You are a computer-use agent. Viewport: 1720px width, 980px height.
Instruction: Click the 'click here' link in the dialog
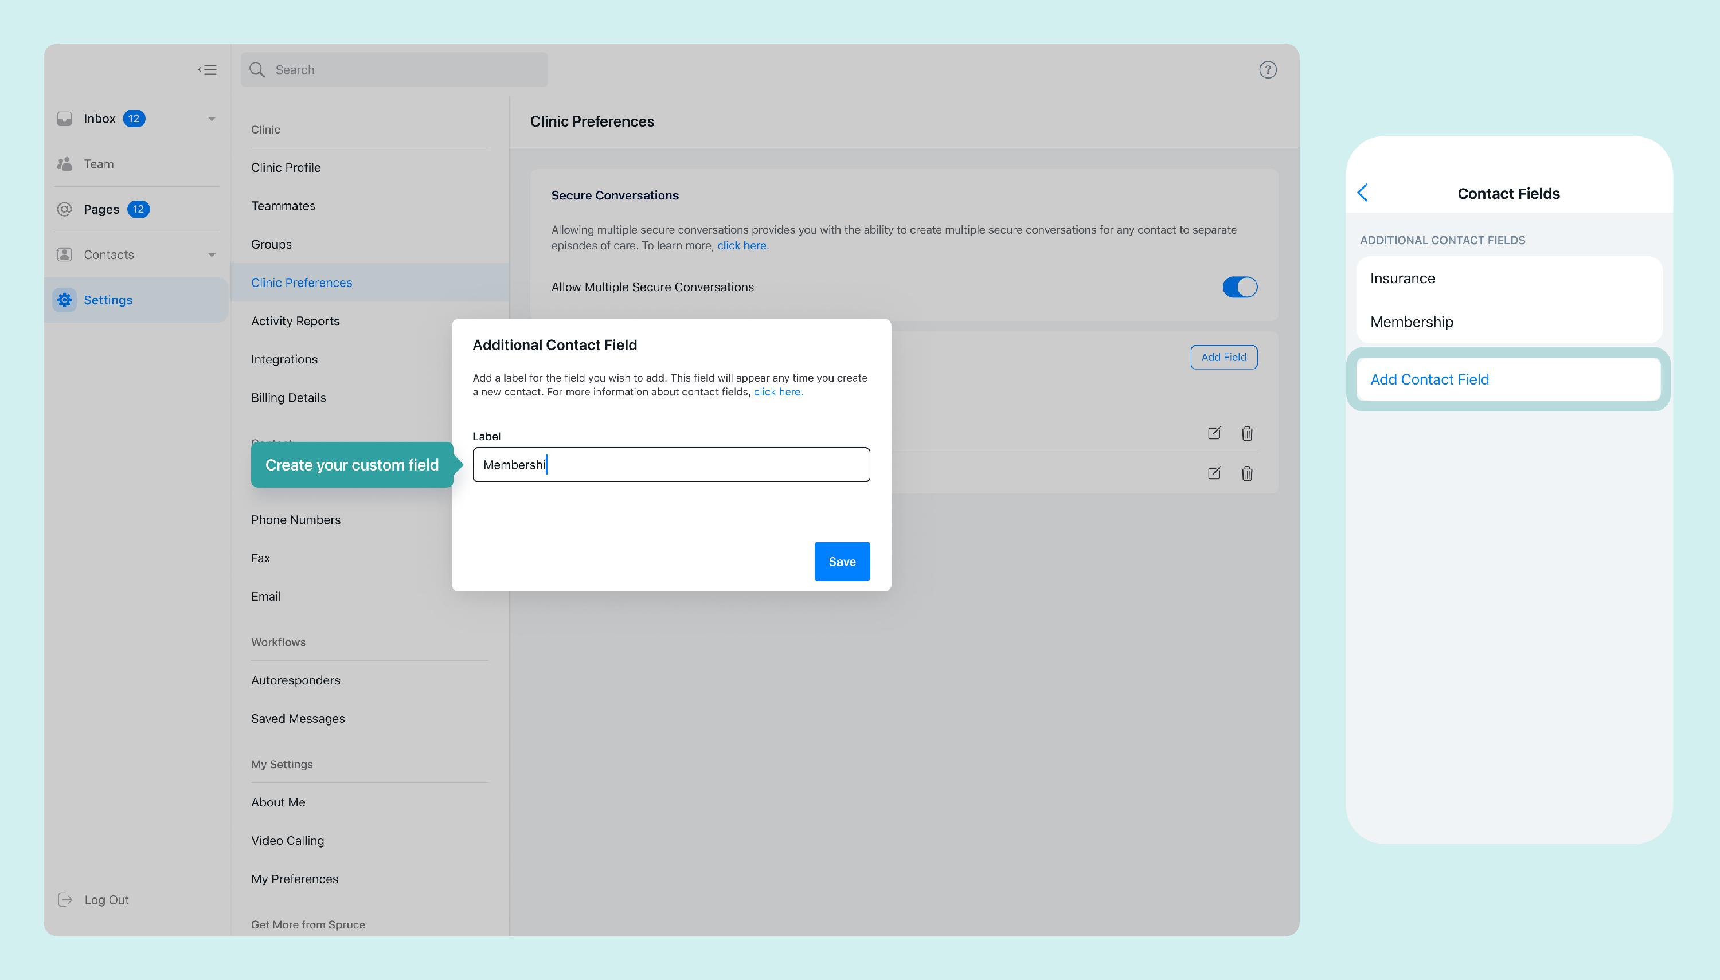click(x=777, y=392)
